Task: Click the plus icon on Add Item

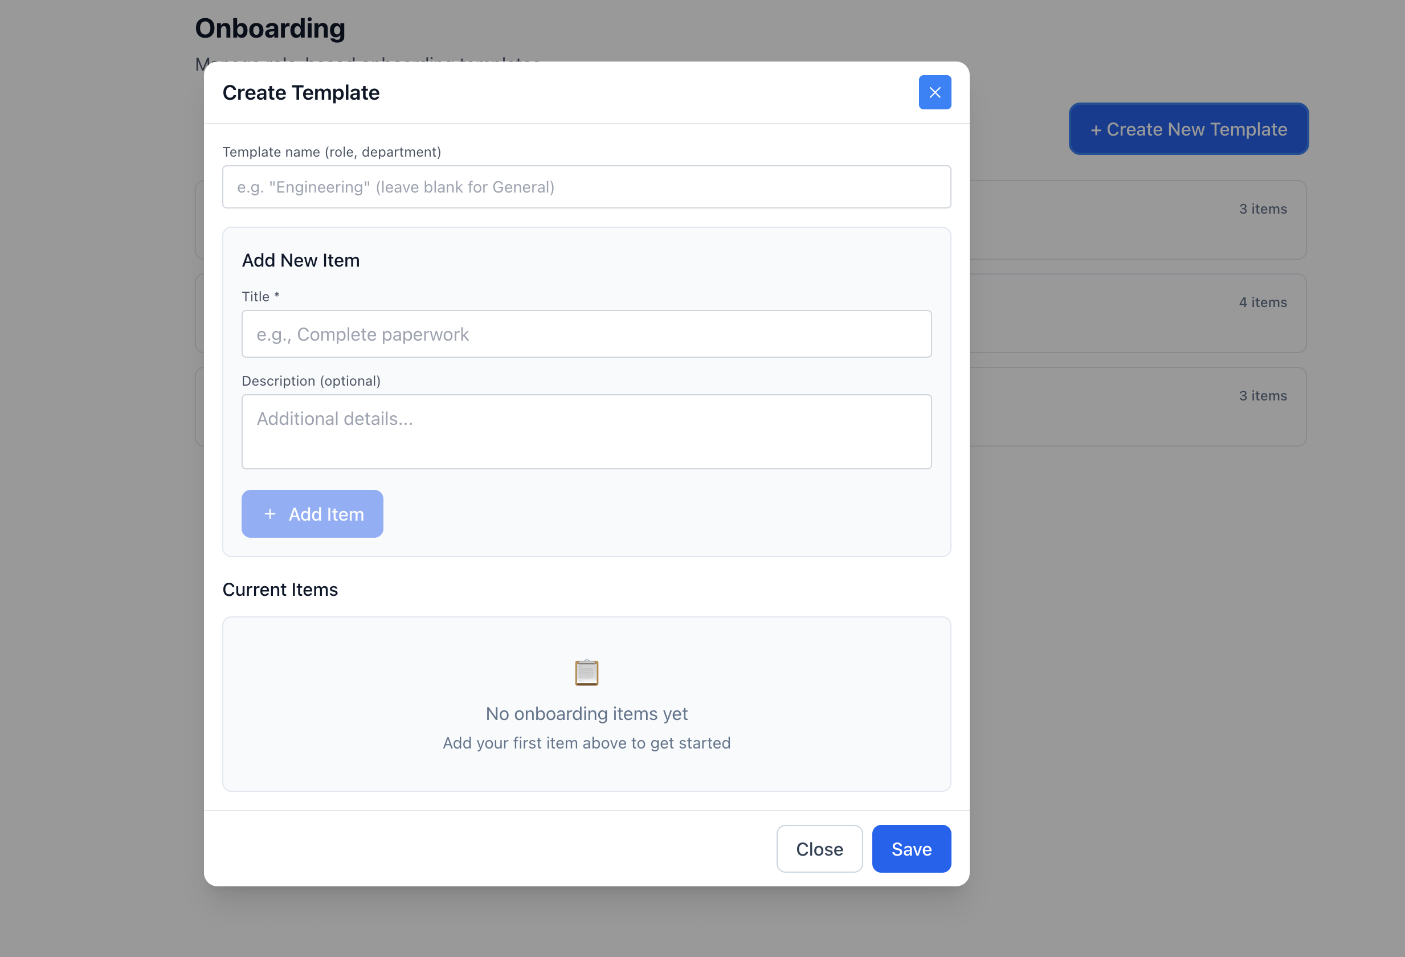Action: [x=269, y=514]
